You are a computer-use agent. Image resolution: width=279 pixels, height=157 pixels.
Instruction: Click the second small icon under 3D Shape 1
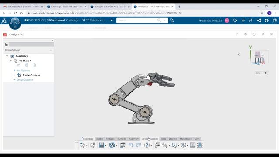pyautogui.click(x=27, y=65)
